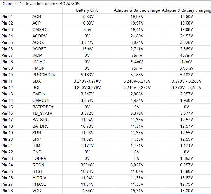Click the '350mV' value
Image resolution: width=211 pixels, height=194 pixels.
click(87, 165)
